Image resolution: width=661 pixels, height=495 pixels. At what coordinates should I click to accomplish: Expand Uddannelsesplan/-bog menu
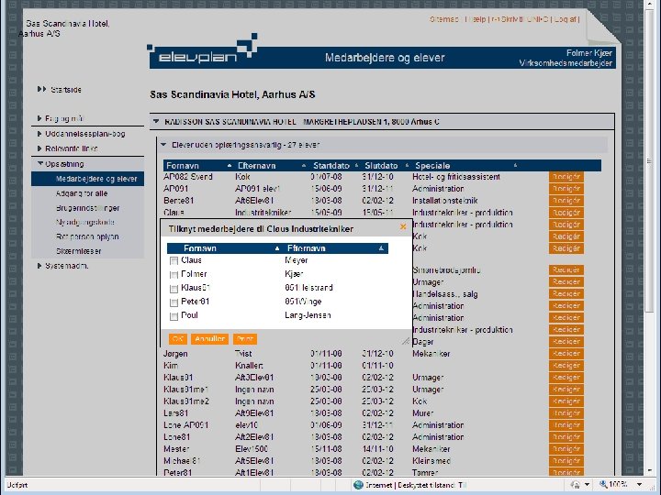(39, 134)
